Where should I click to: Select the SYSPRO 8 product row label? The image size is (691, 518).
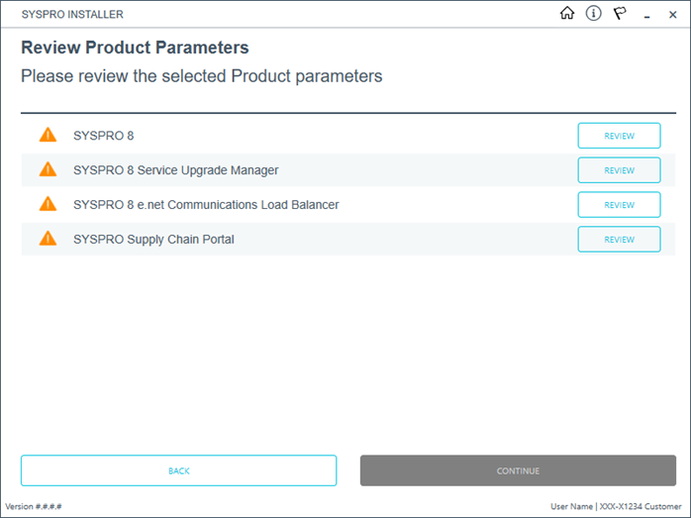click(x=104, y=136)
